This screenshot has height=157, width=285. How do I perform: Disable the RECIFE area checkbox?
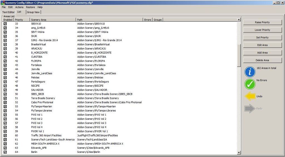[x=5, y=86]
